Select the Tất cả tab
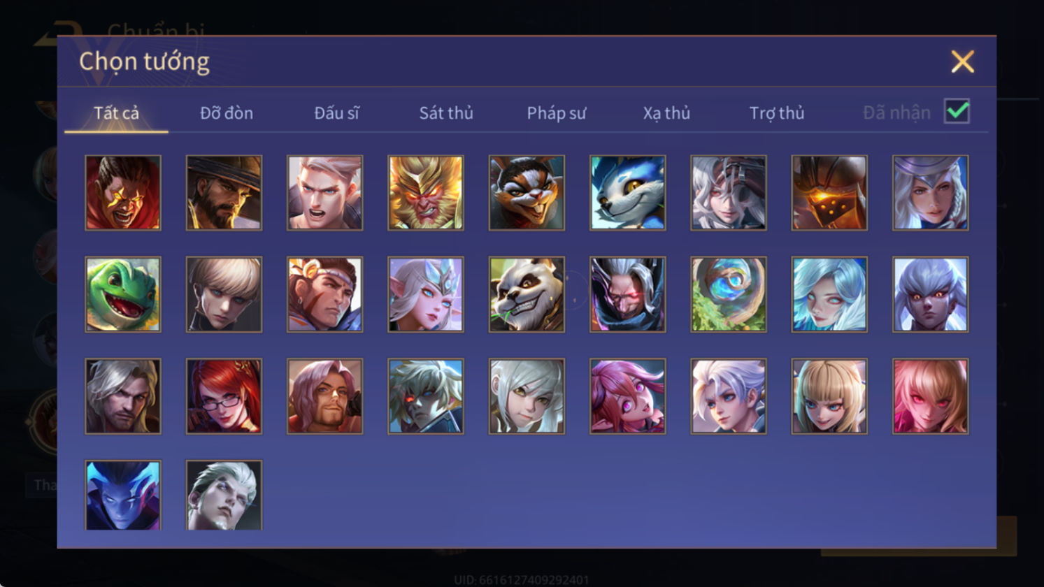The width and height of the screenshot is (1044, 587). coord(116,113)
